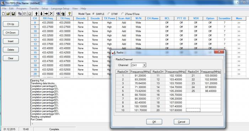Open More >> for channel 8
The height and width of the screenshot is (131, 249).
(x=239, y=23)
